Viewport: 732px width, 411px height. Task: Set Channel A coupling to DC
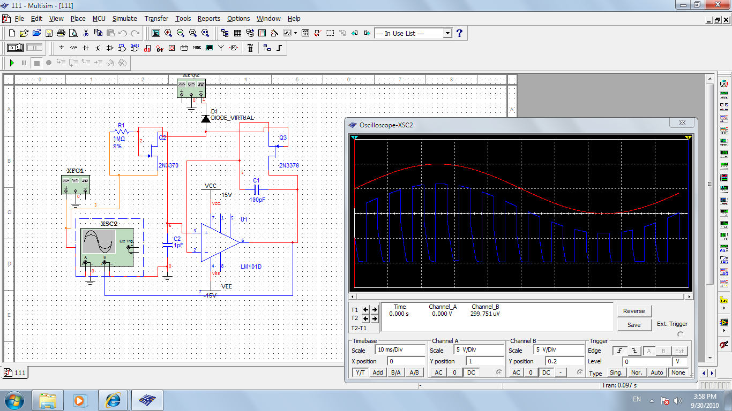pyautogui.click(x=470, y=372)
